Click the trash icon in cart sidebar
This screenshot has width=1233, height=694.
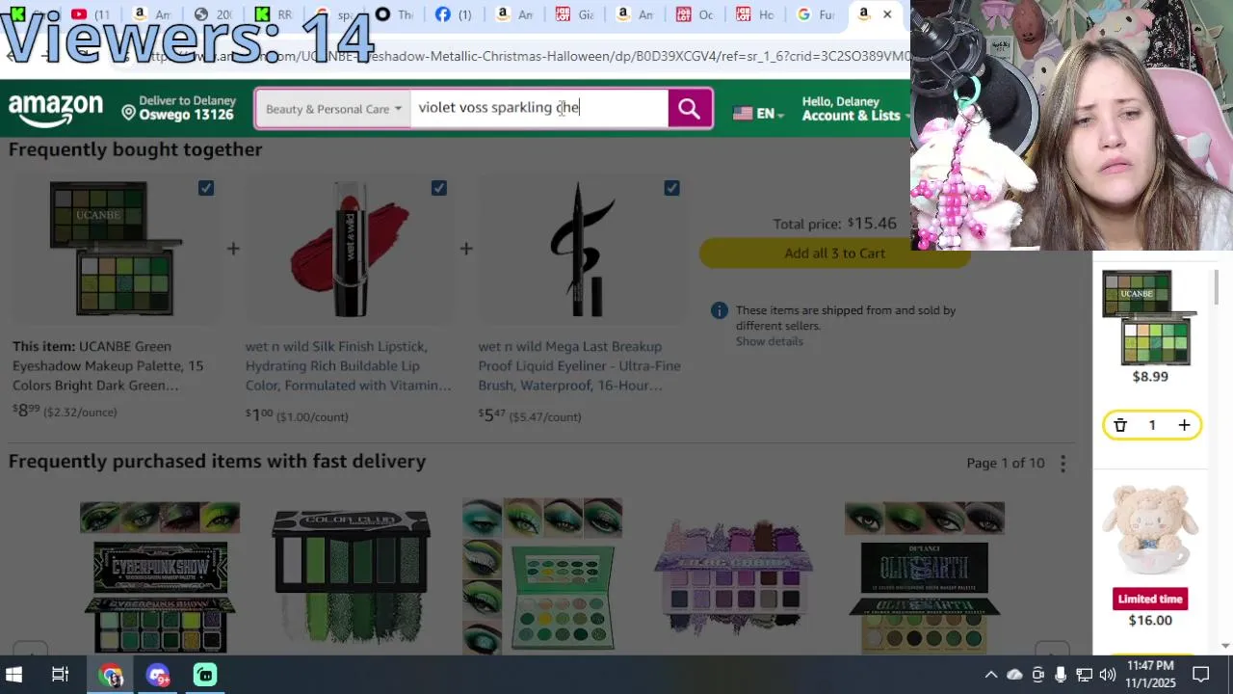coord(1120,425)
